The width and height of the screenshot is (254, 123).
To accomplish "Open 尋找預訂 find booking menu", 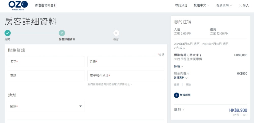I will click(181, 5).
